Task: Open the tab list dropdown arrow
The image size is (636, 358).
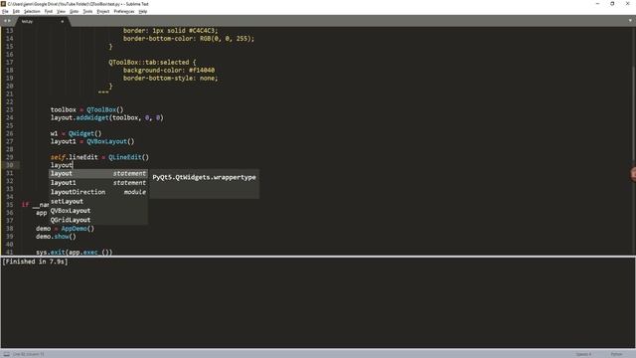Action: pyautogui.click(x=630, y=20)
